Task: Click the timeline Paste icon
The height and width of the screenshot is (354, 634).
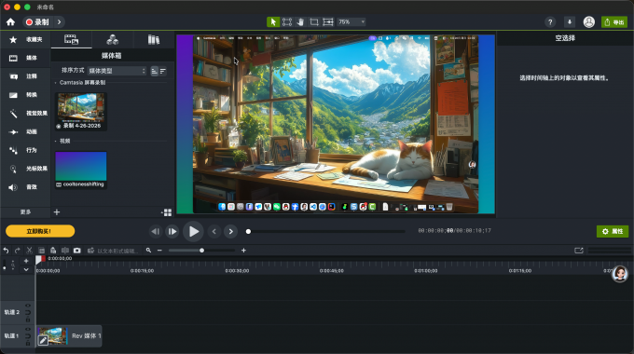Action: (x=53, y=251)
